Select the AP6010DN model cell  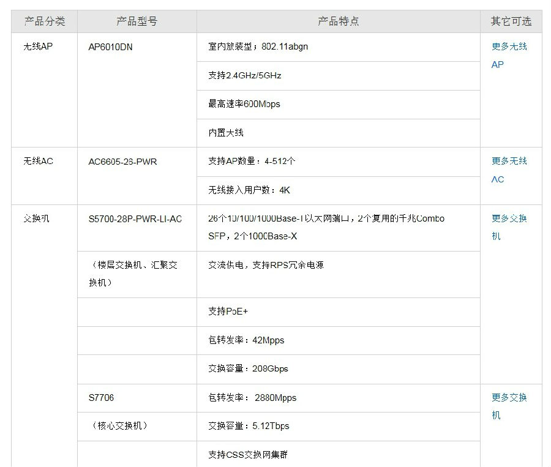110,47
